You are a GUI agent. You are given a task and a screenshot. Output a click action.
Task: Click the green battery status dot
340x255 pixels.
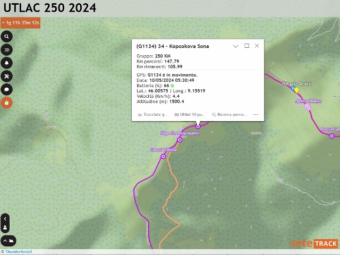pos(172,86)
